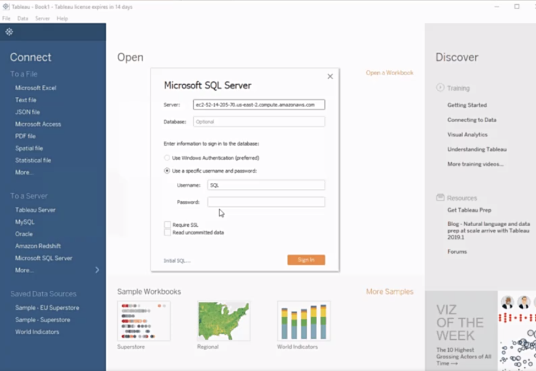Click the Training play icon
The image size is (536, 371).
coord(440,87)
